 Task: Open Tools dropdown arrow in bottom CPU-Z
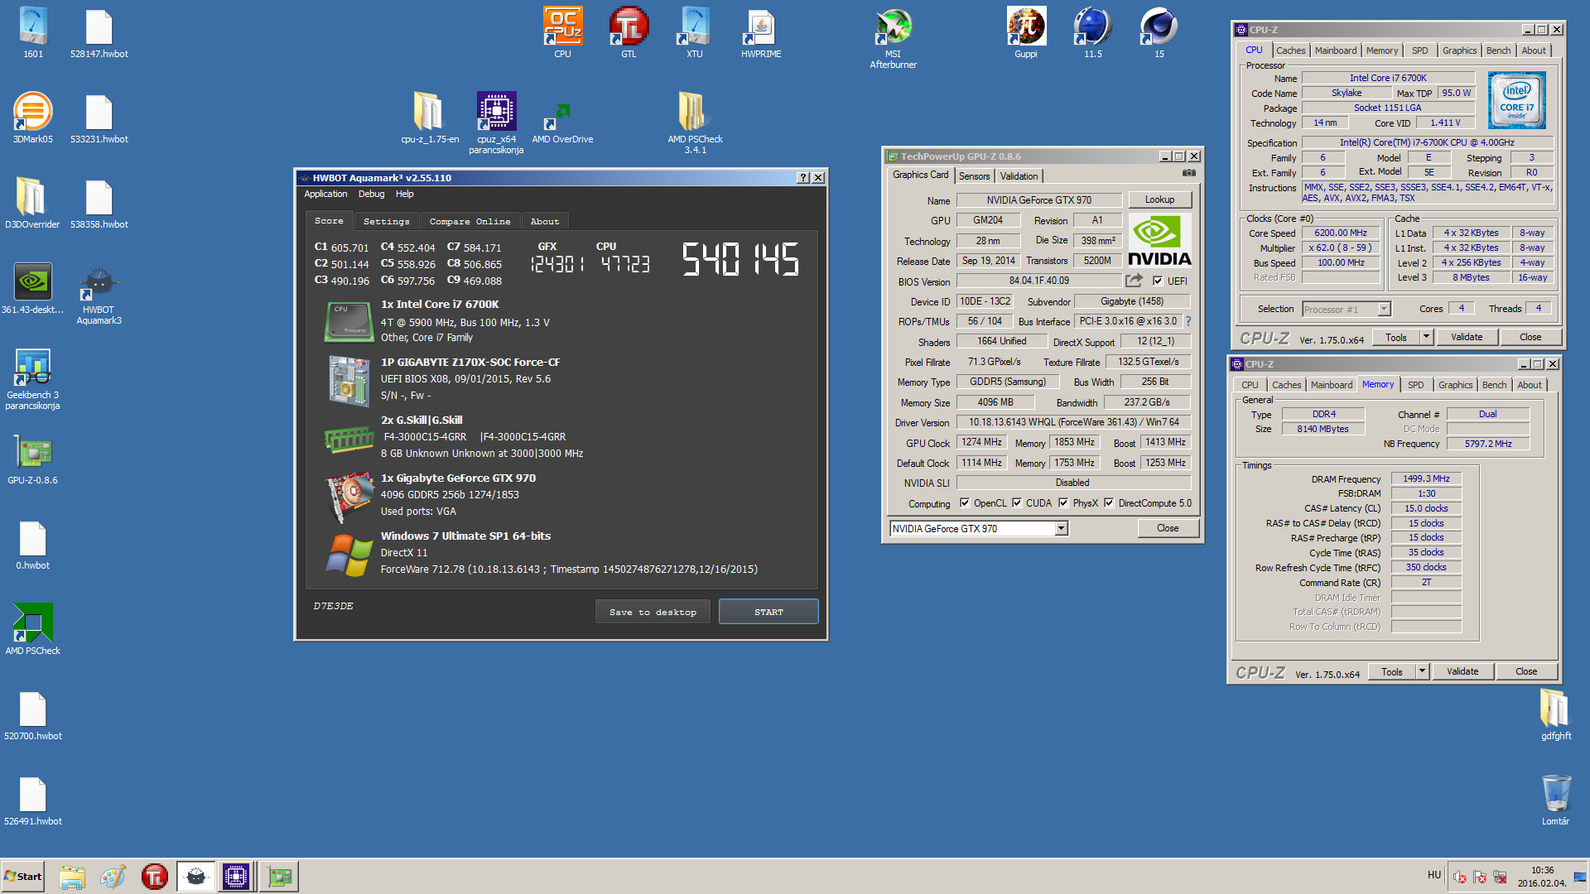click(1422, 671)
